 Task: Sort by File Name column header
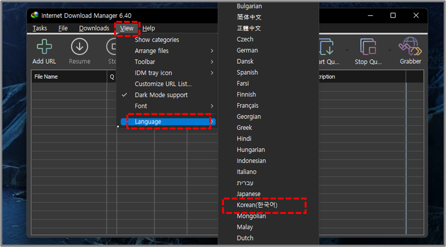point(69,77)
